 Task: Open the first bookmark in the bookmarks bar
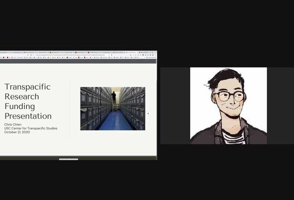tap(4, 58)
